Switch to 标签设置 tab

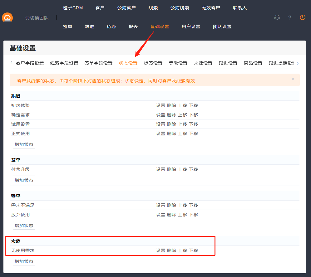tap(153, 63)
